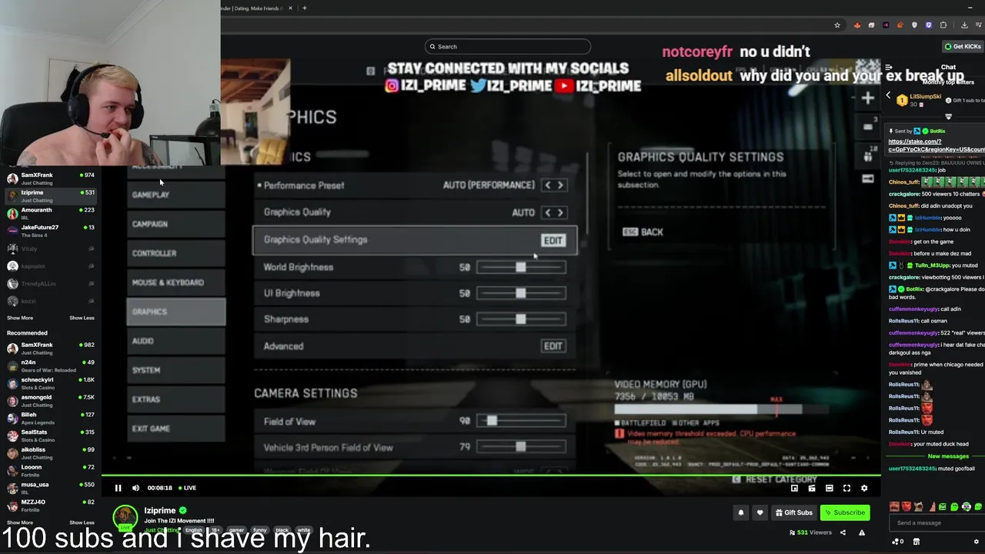Click the English stream tag
985x554 pixels.
[x=193, y=530]
